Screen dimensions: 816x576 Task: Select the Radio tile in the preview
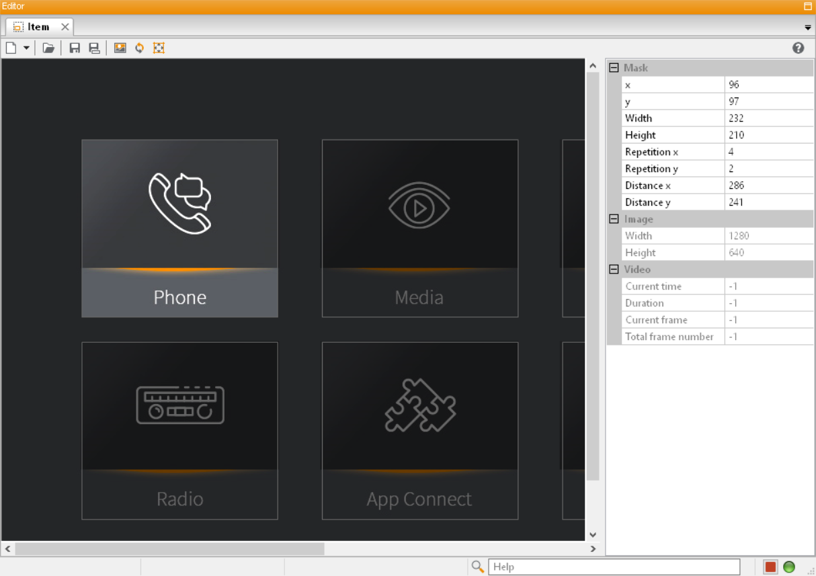[179, 431]
